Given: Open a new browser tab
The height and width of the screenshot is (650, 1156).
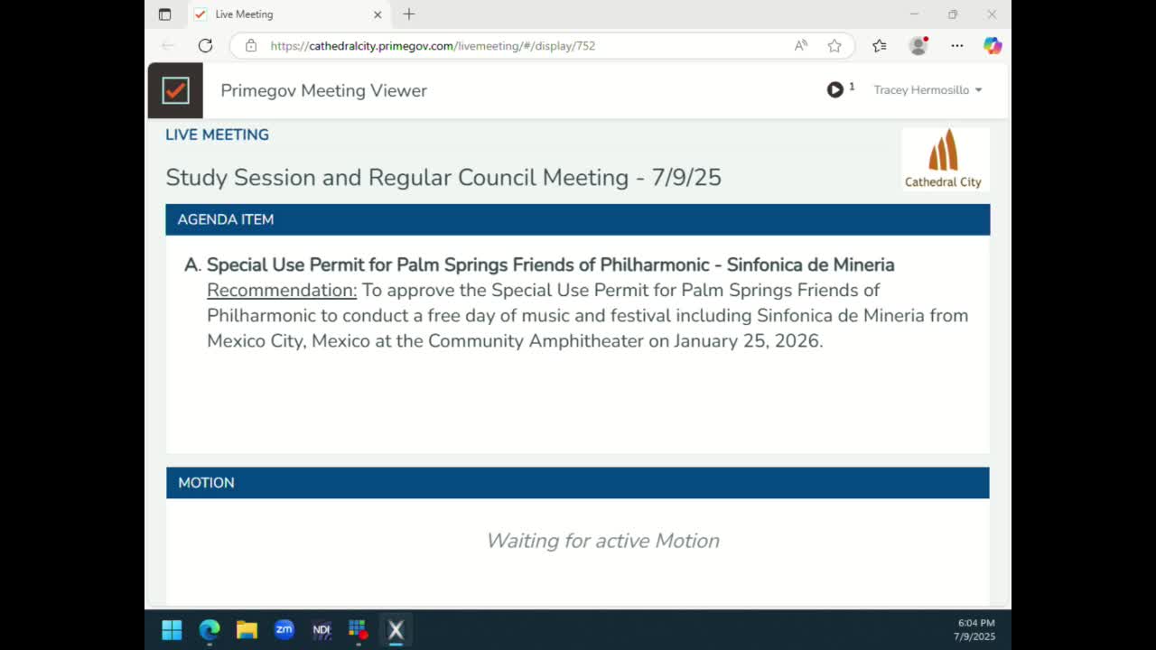Looking at the screenshot, I should [x=409, y=14].
